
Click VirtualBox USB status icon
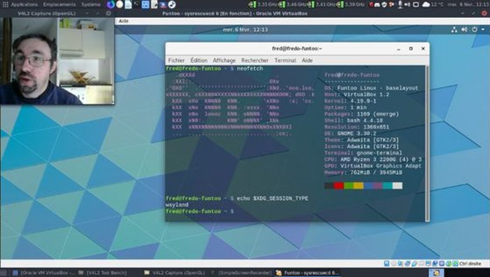[x=414, y=264]
